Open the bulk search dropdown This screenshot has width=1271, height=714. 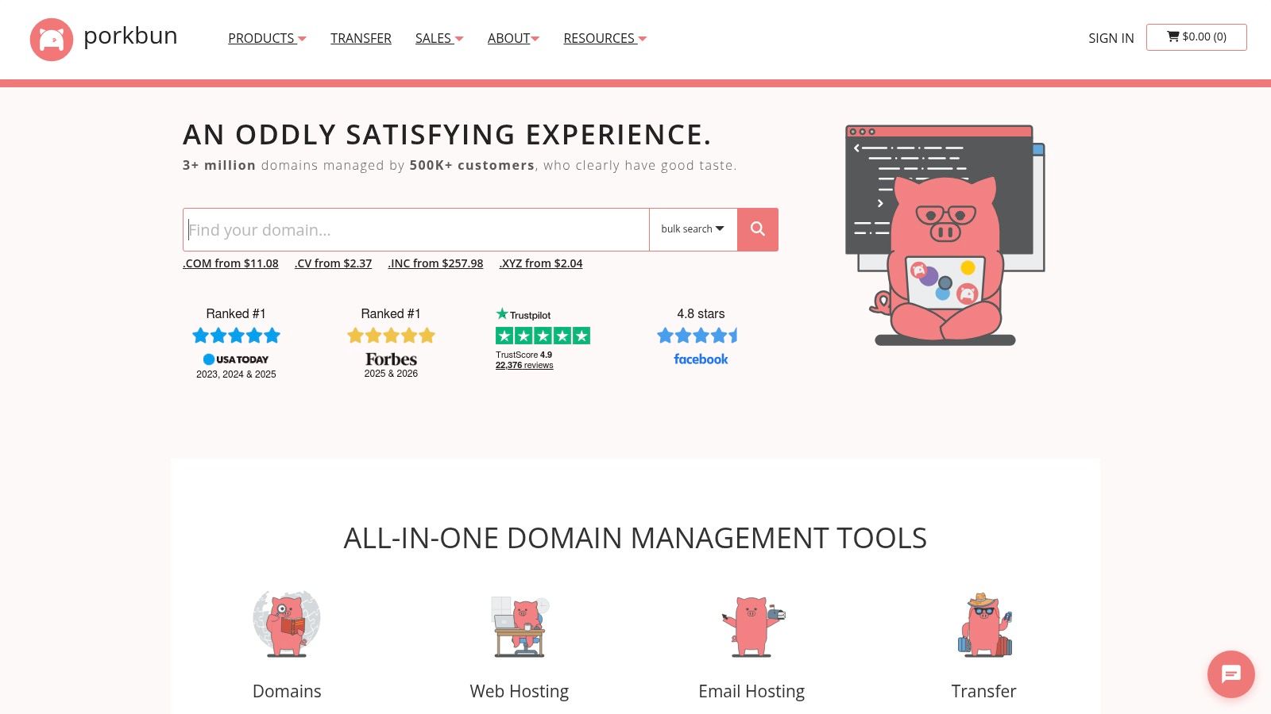pos(692,229)
